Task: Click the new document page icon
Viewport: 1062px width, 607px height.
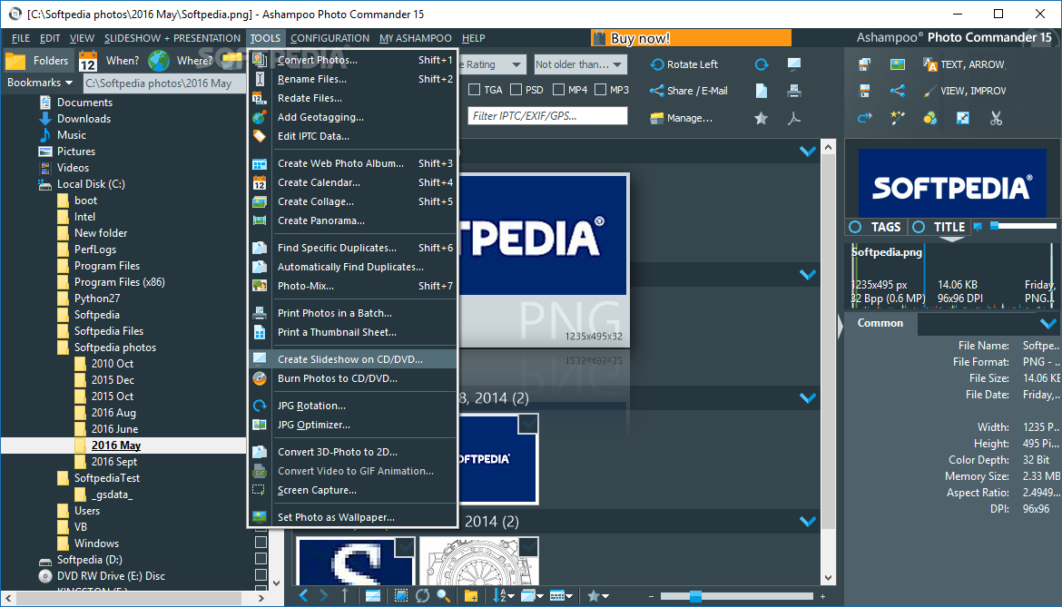Action: click(762, 91)
